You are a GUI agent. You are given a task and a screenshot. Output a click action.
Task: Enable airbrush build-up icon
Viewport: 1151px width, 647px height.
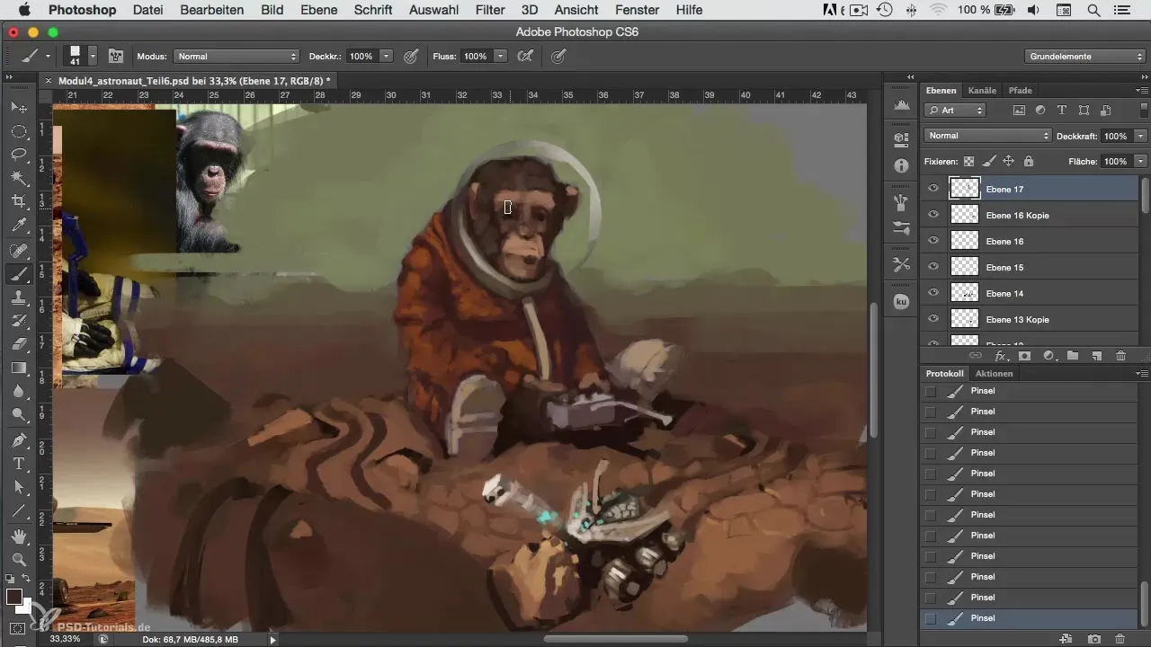tap(526, 56)
